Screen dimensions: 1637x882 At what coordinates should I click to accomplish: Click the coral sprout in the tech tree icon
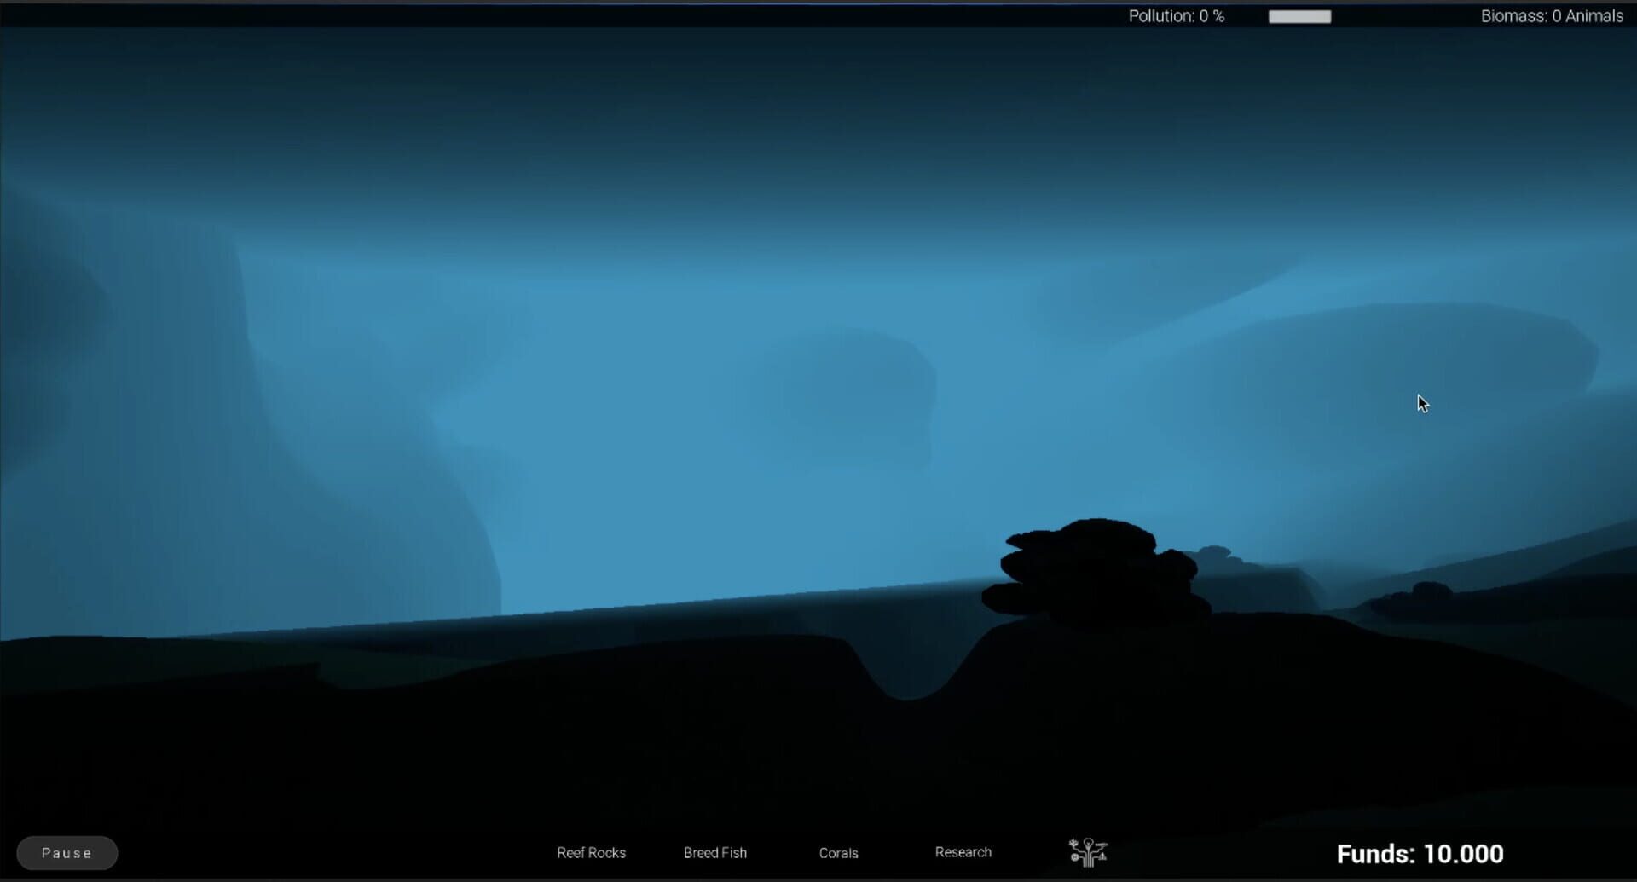click(x=1073, y=842)
